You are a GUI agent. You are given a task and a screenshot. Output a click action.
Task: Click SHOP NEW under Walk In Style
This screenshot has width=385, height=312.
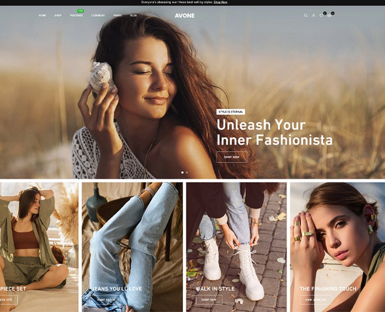coord(210,298)
